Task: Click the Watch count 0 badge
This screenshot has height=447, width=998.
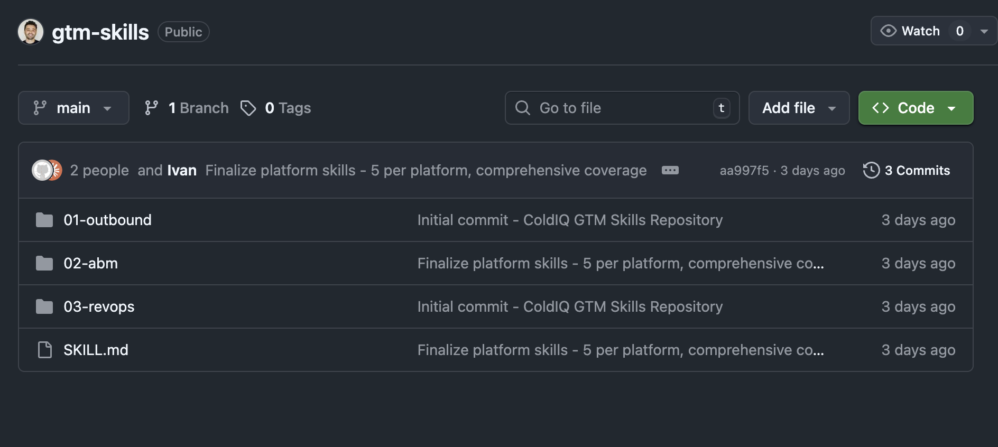Action: click(960, 31)
